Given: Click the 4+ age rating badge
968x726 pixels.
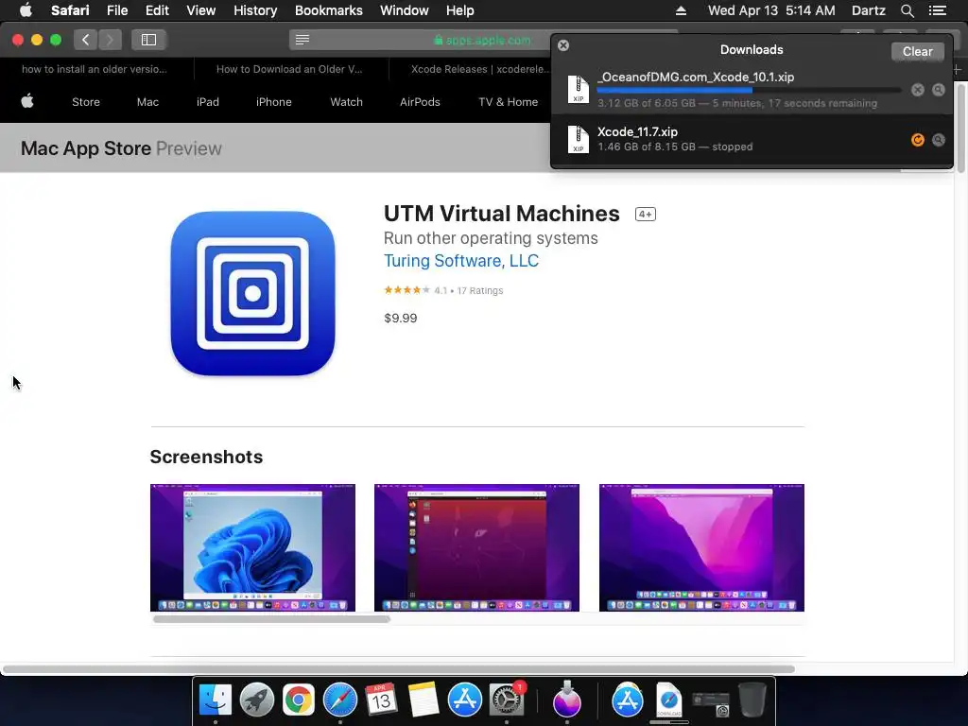Looking at the screenshot, I should coord(645,215).
